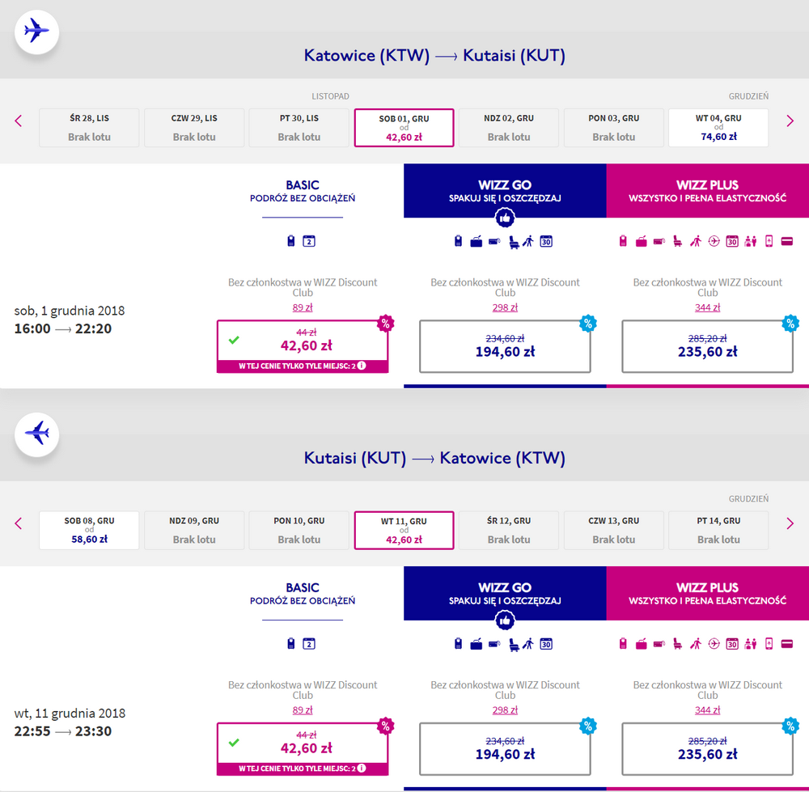Click outbound WIZZ PLUS airplane flexibility icon
The height and width of the screenshot is (792, 809).
714,241
